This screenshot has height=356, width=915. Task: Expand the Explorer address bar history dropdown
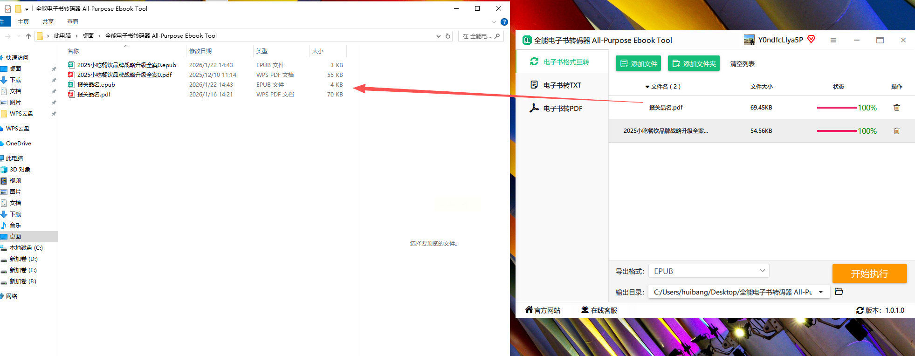pos(438,36)
